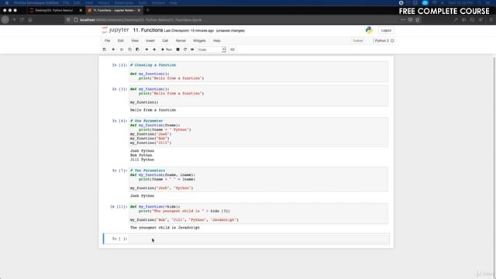Open the command palette keyboard icon
Screen dimensions: 496x279
pos(232,50)
